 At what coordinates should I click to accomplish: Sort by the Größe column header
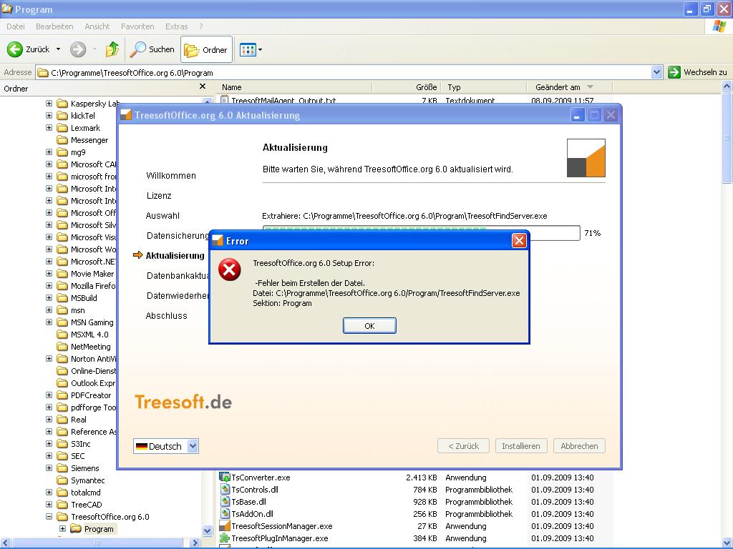pos(407,87)
